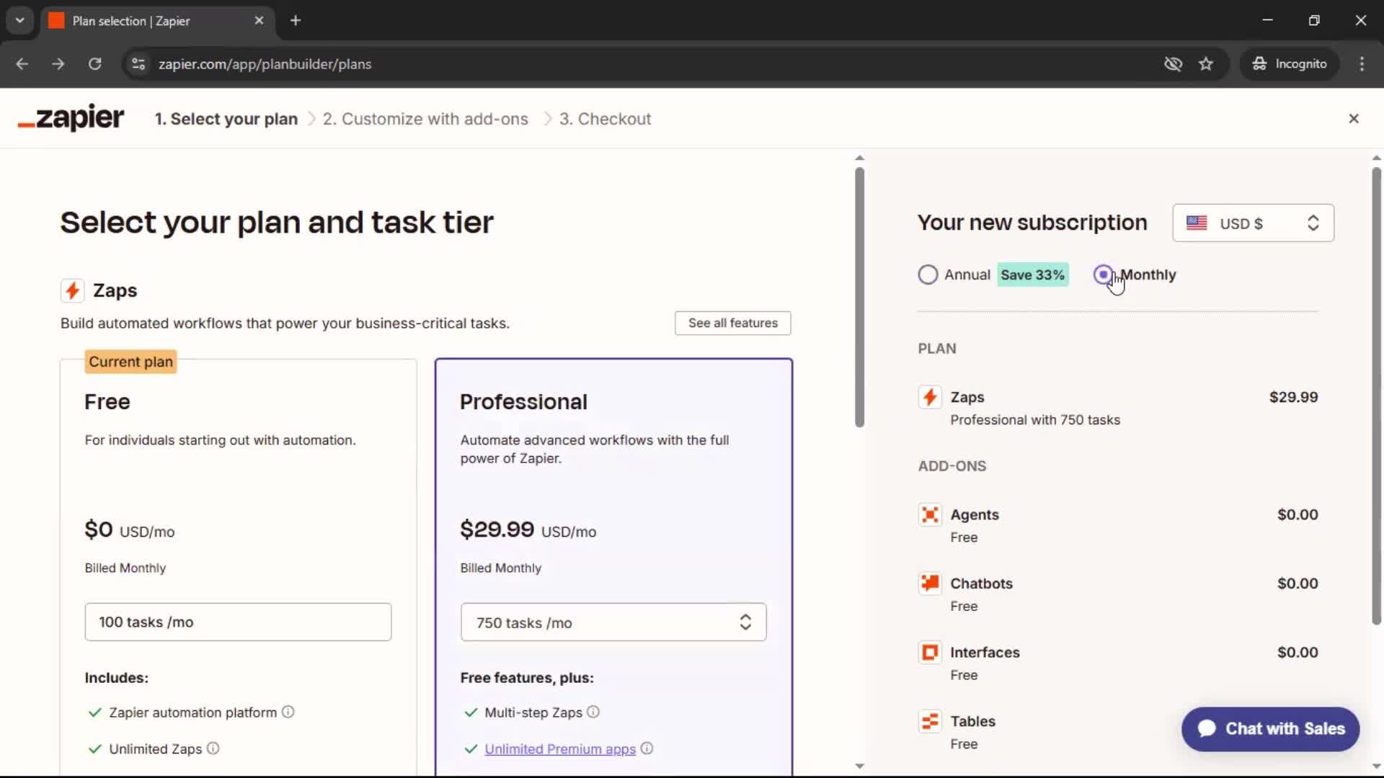Click the Zaps lightning bolt icon heading
Screen dimensions: 1384x778
pyautogui.click(x=72, y=290)
